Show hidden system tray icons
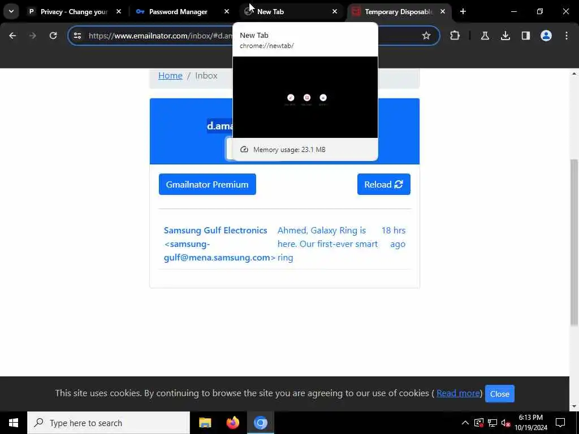579x434 pixels. click(x=465, y=423)
